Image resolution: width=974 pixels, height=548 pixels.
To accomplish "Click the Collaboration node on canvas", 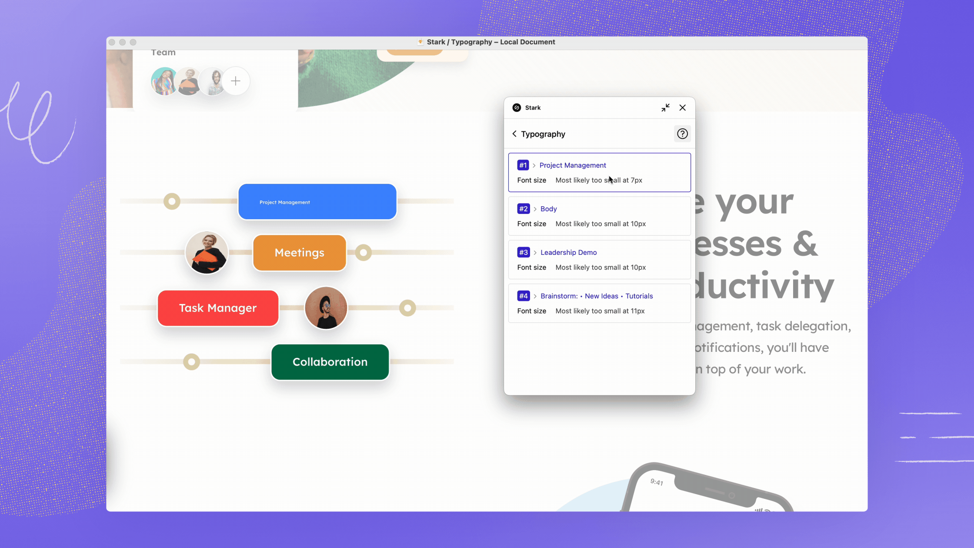I will [x=330, y=361].
